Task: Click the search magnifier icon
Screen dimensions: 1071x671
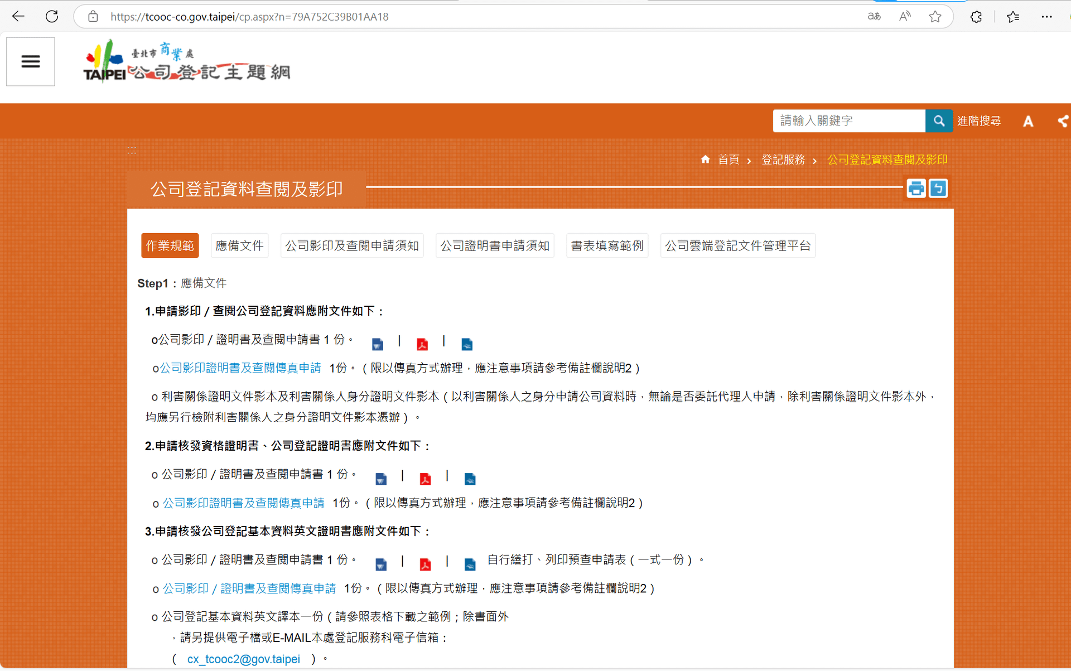Action: tap(939, 120)
